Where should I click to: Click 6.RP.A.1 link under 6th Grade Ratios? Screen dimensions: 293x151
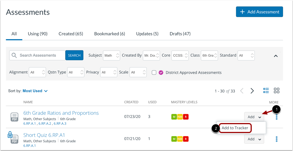coord(30,123)
